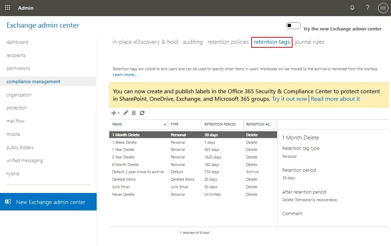The image size is (391, 246).
Task: Open the app launcher waffle icon
Action: click(8, 8)
